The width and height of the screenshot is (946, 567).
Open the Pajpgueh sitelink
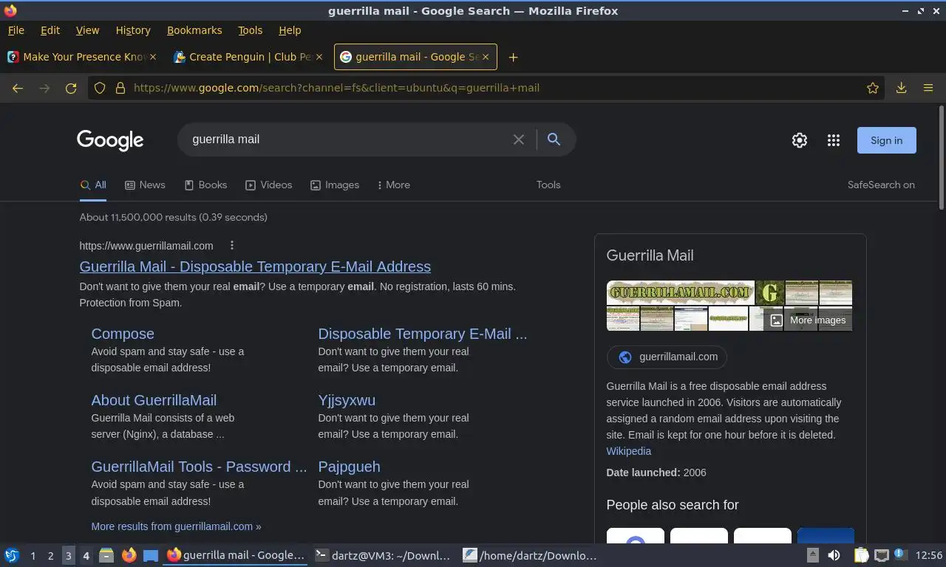pyautogui.click(x=349, y=467)
